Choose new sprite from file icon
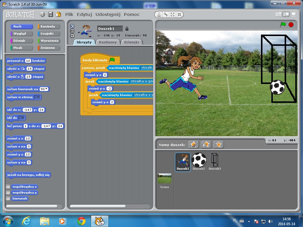The width and height of the screenshot is (303, 227). pyautogui.click(x=206, y=145)
